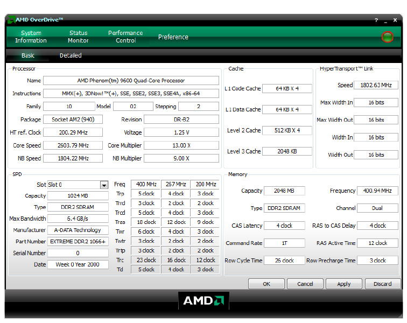Open help with the question mark icon
The image size is (407, 323).
(x=376, y=20)
